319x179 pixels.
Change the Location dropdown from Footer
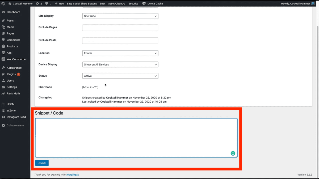[120, 53]
